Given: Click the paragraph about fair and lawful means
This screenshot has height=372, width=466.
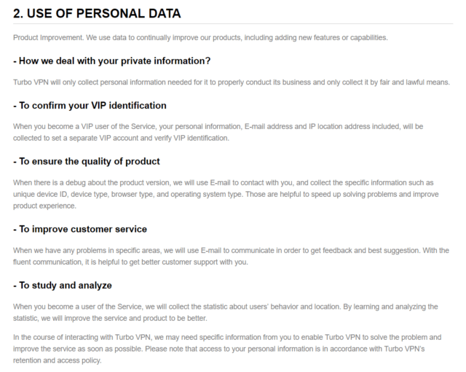Looking at the screenshot, I should click(x=232, y=82).
